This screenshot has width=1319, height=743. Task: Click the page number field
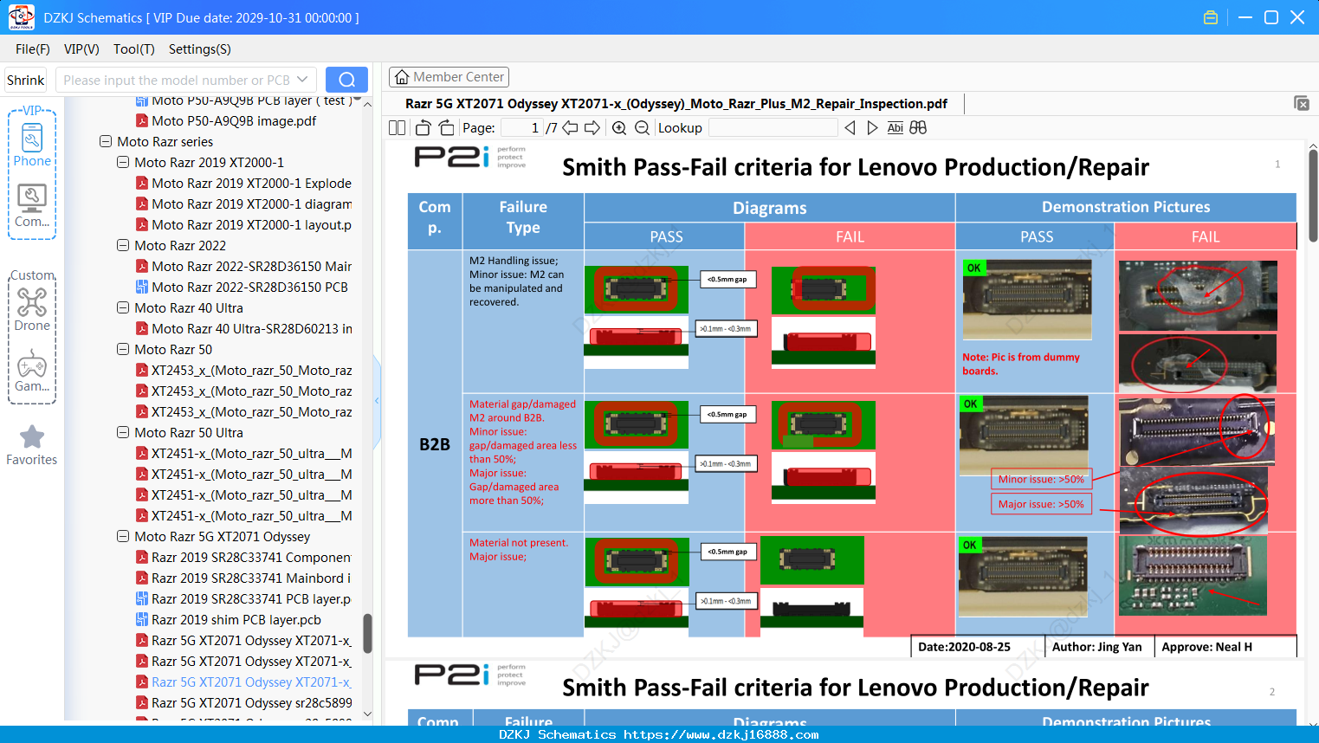[522, 128]
